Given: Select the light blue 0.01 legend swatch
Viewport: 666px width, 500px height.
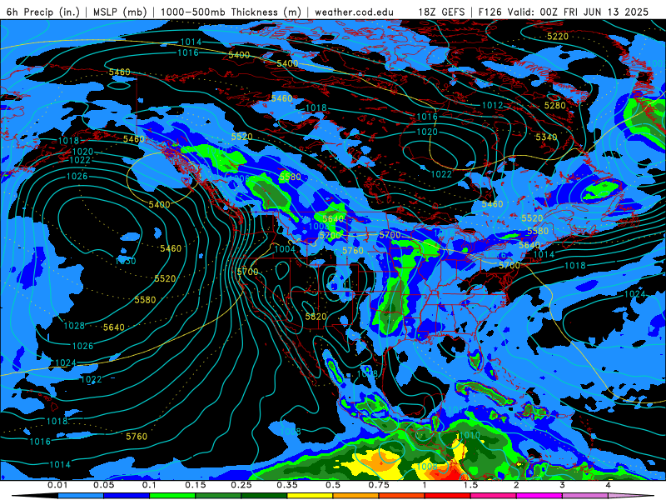Looking at the screenshot, I should 81,496.
